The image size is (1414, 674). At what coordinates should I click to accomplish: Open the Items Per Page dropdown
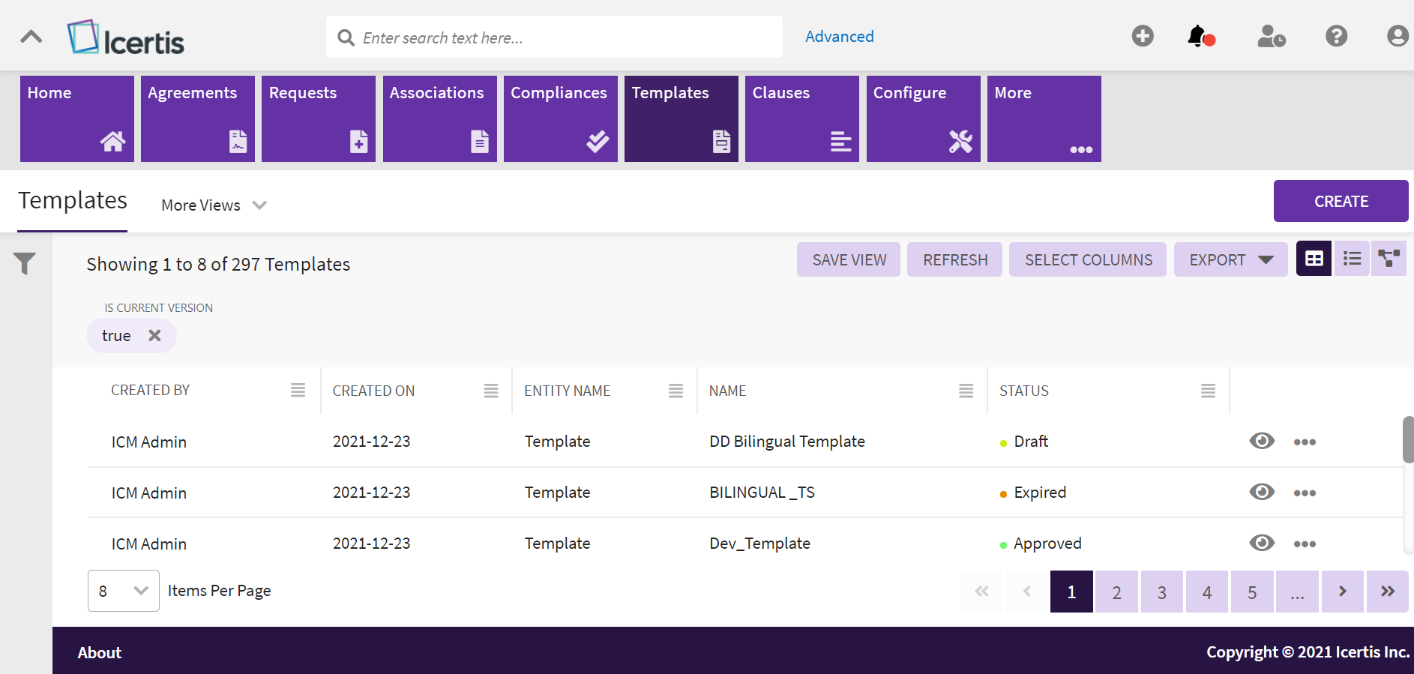tap(123, 591)
